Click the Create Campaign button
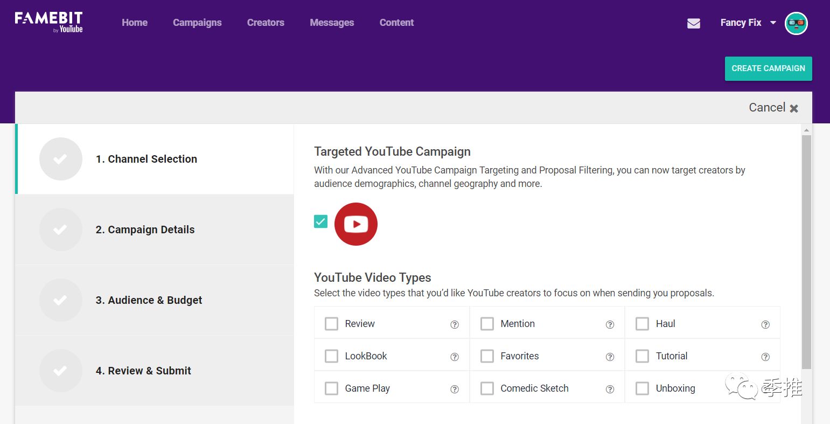The image size is (830, 424). point(768,68)
